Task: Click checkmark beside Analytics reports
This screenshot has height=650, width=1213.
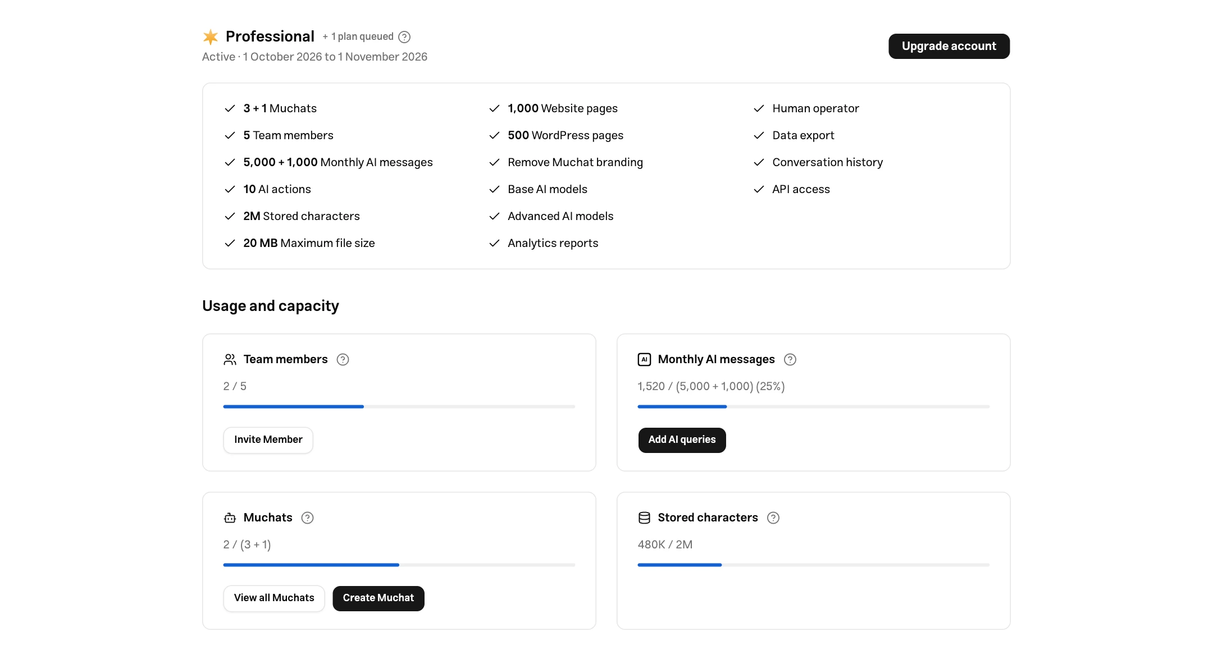Action: coord(494,244)
